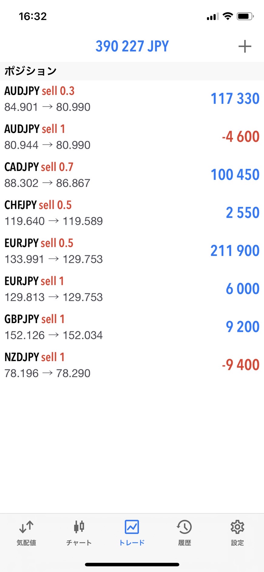Tap the 390 227 JPY balance header
The width and height of the screenshot is (264, 572).
click(132, 46)
